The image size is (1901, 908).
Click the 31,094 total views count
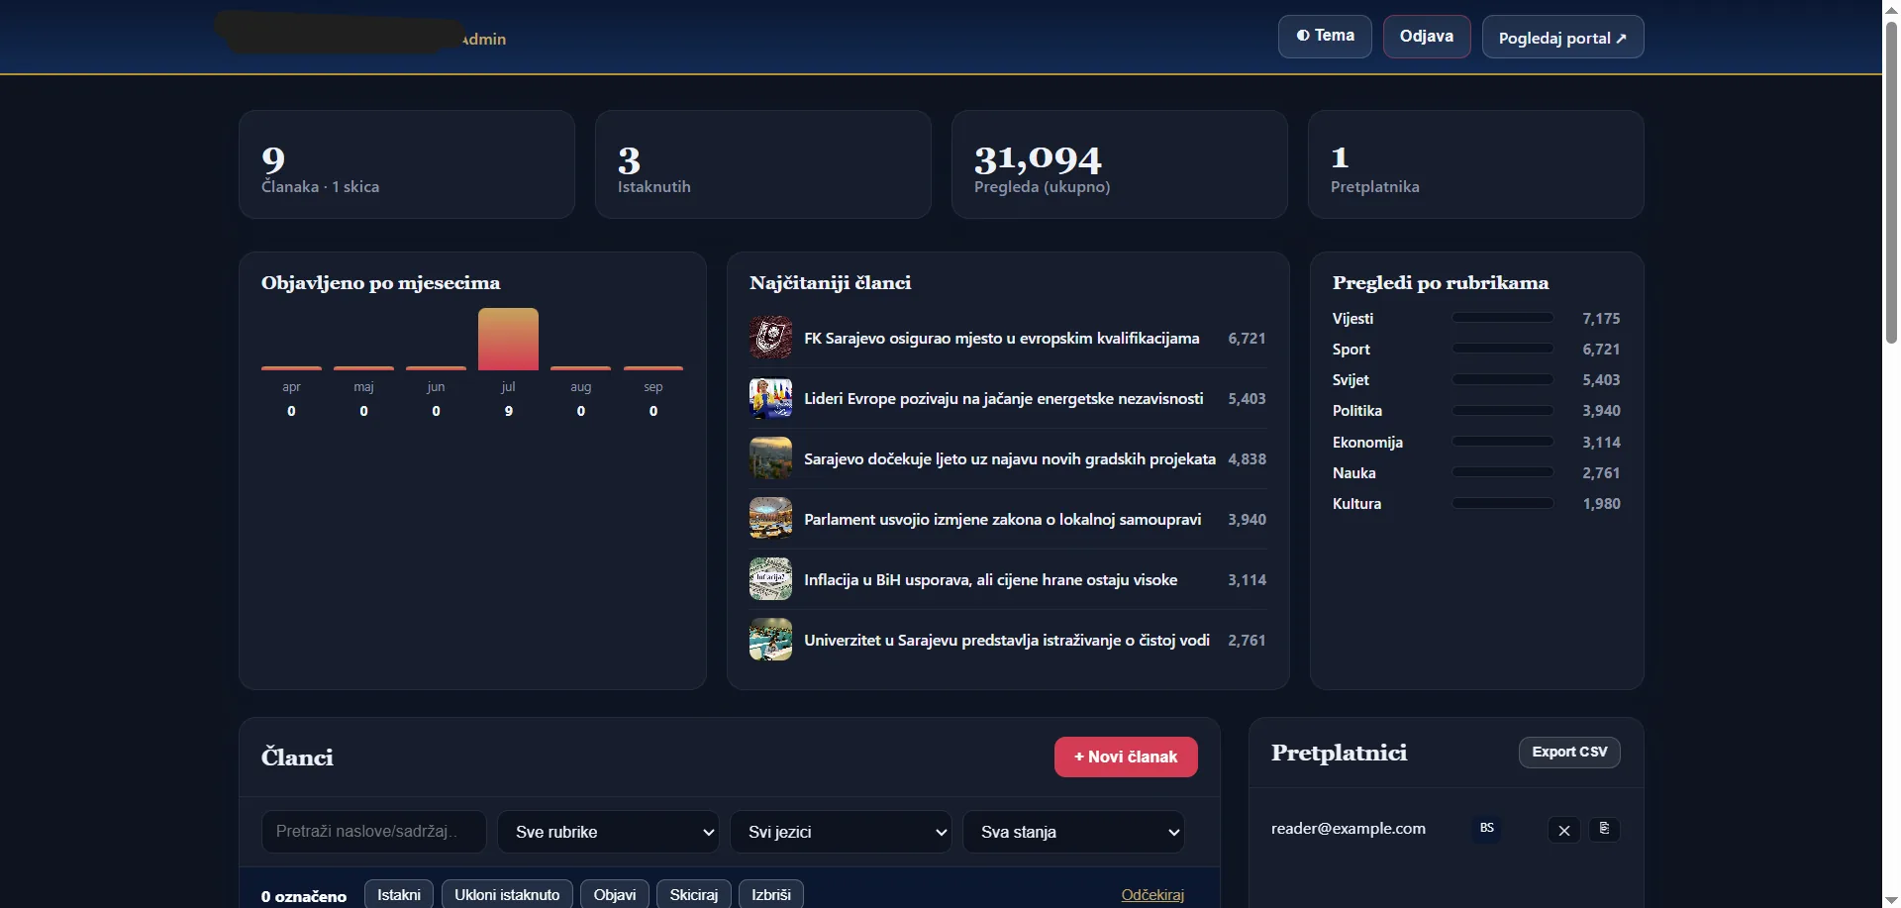[x=1038, y=158]
